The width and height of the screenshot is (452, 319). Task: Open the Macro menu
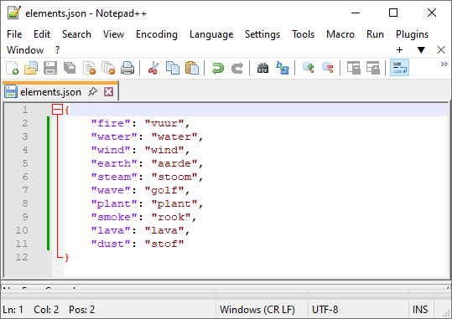click(x=340, y=34)
